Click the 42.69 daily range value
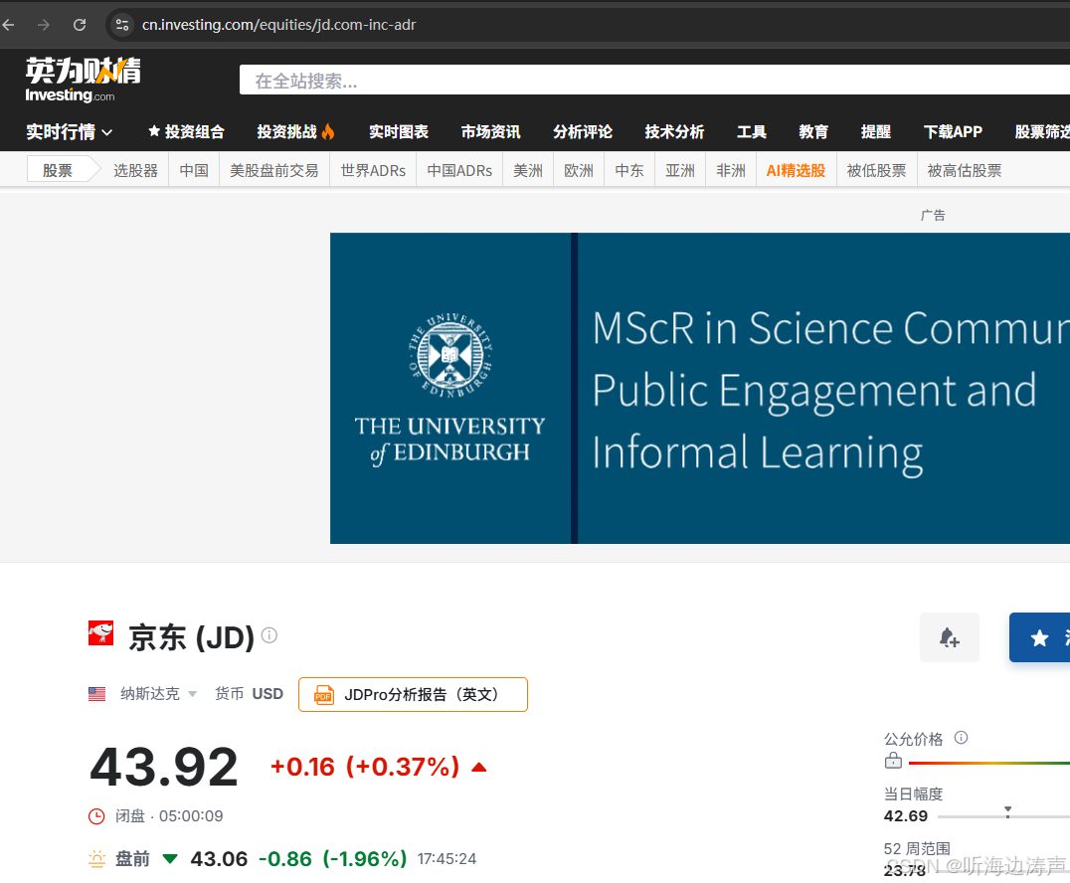 [906, 816]
